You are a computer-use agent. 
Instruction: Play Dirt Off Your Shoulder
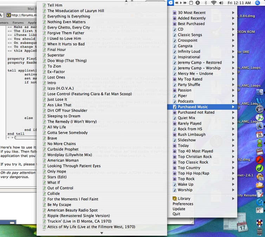tap(102, 110)
